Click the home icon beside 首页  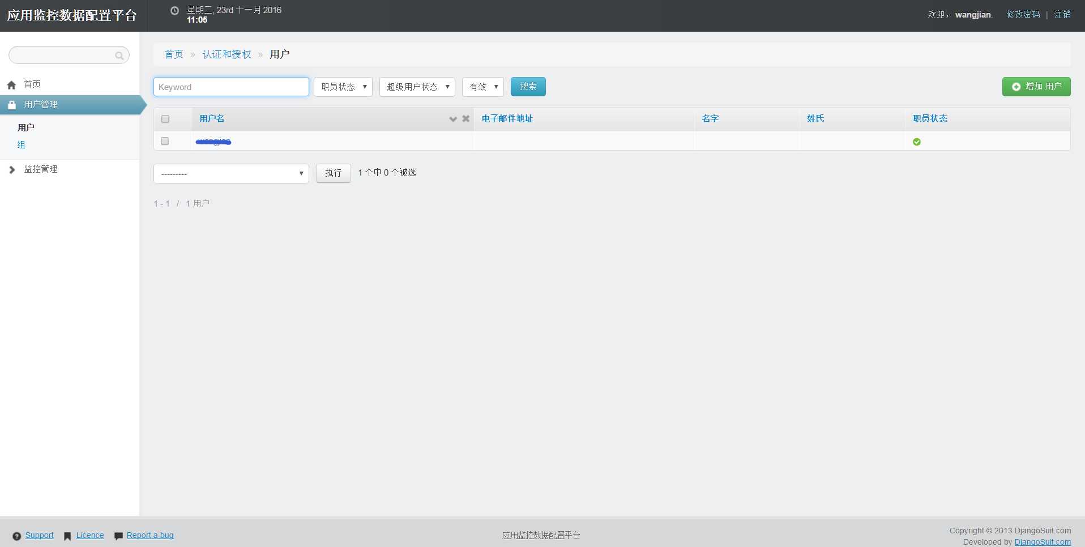point(11,85)
